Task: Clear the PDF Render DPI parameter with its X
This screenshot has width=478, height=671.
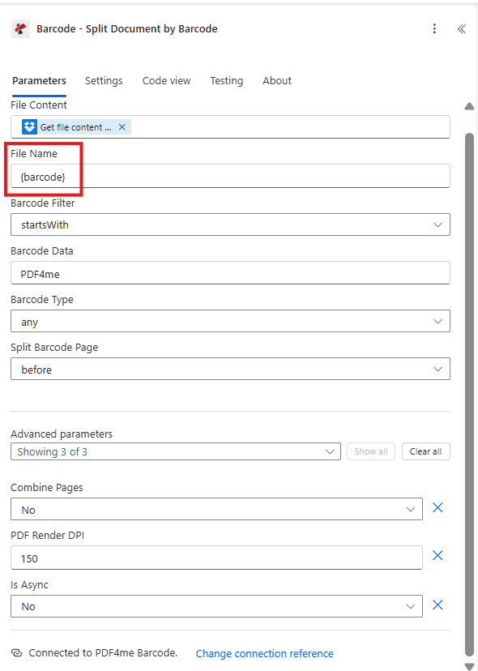Action: (437, 556)
